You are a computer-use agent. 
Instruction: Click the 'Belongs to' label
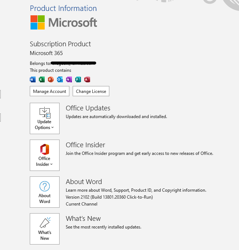point(40,63)
